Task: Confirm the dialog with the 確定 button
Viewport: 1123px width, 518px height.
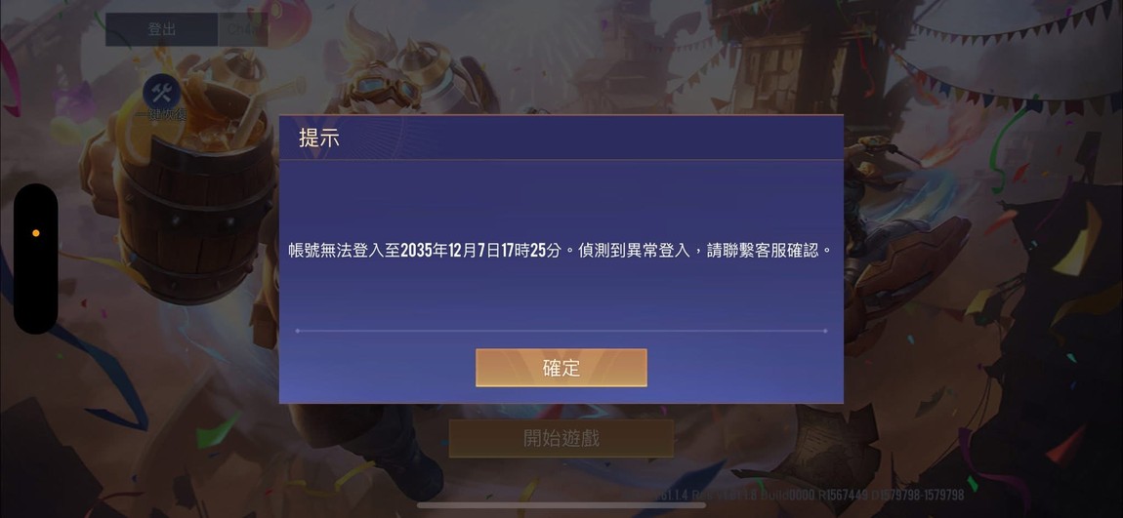Action: click(561, 368)
